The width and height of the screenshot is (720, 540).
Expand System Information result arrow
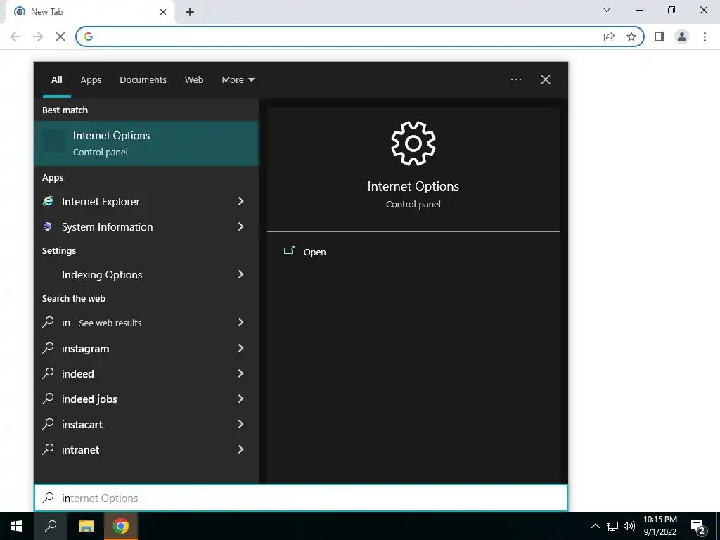(x=240, y=226)
